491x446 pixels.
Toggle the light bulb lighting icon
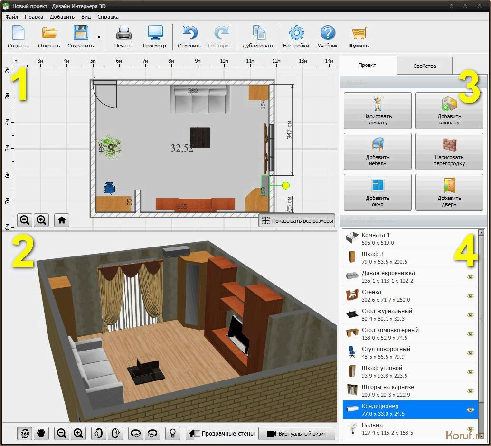click(173, 433)
